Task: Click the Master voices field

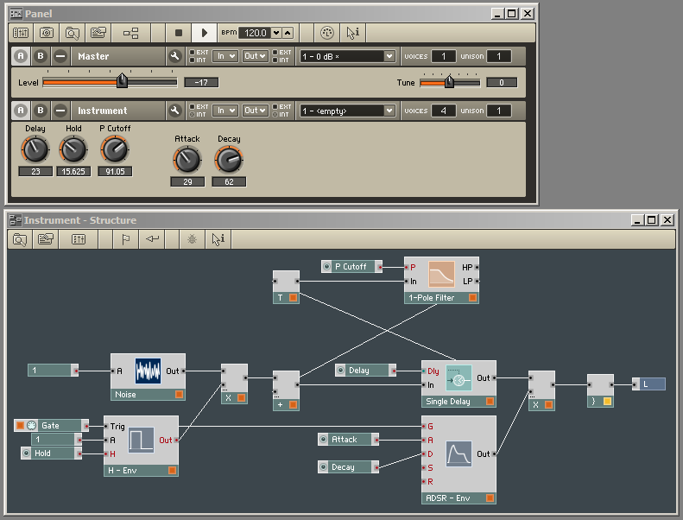Action: (x=444, y=56)
